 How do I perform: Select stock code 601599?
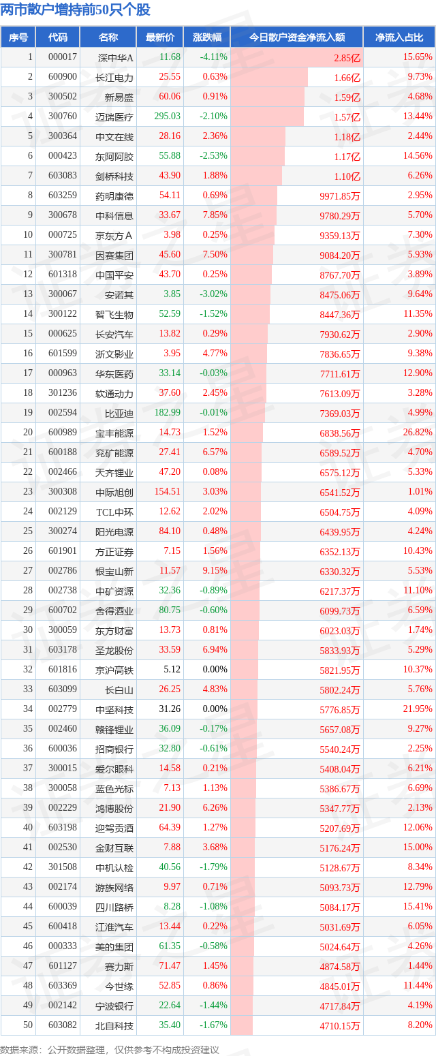63,354
